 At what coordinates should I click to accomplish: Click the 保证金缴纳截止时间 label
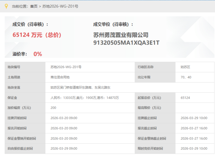pyautogui.click(x=152, y=138)
